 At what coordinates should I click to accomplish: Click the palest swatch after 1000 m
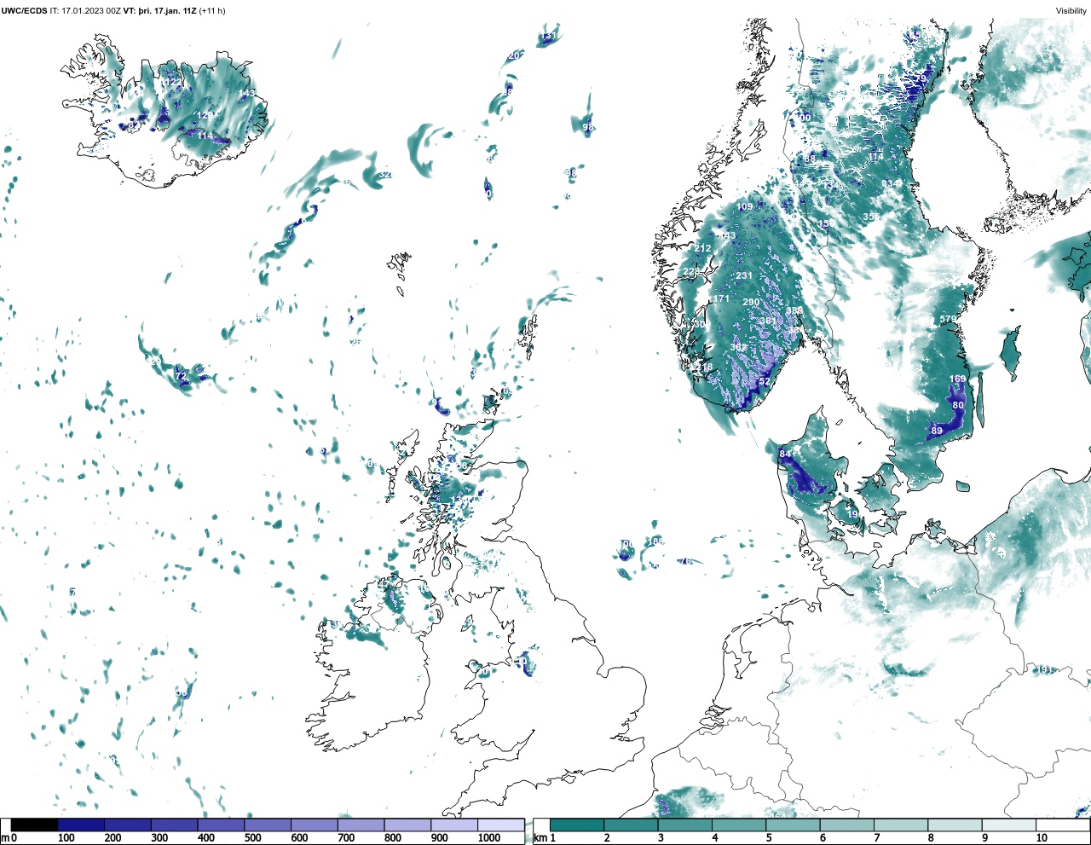500,825
